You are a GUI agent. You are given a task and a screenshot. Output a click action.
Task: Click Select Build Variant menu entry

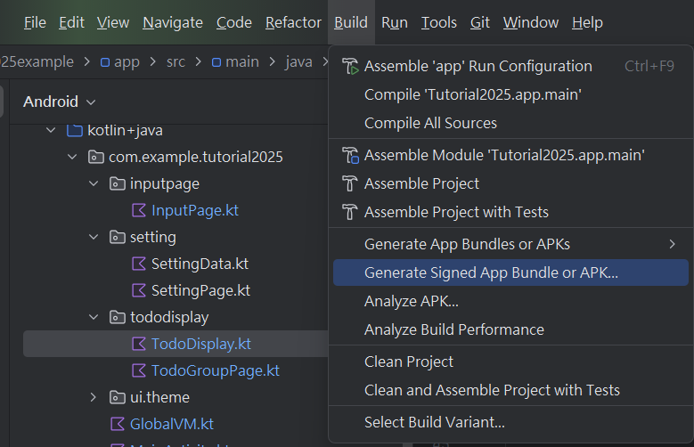(435, 422)
